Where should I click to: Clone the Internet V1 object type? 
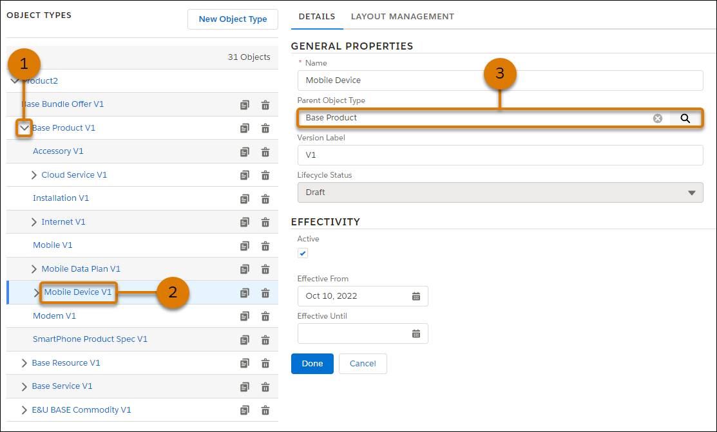coord(245,222)
